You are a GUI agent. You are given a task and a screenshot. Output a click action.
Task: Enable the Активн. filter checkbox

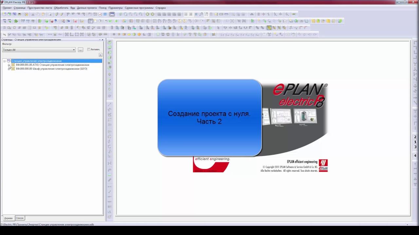89,50
